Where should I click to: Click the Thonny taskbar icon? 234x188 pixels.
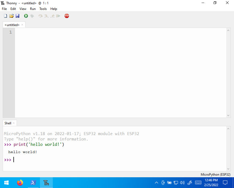coord(46,183)
